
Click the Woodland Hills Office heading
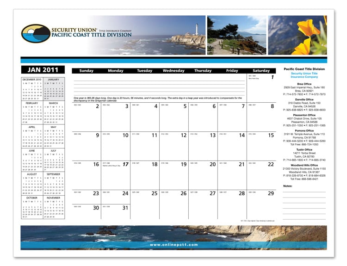pos(304,165)
